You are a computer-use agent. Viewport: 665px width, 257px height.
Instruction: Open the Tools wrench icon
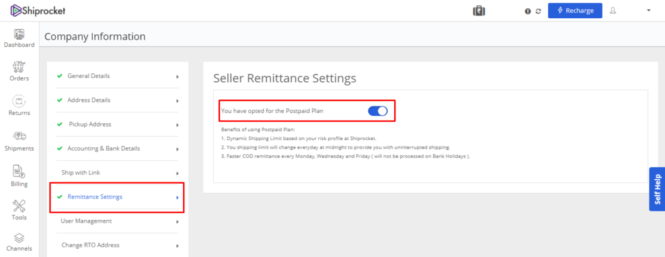(19, 206)
